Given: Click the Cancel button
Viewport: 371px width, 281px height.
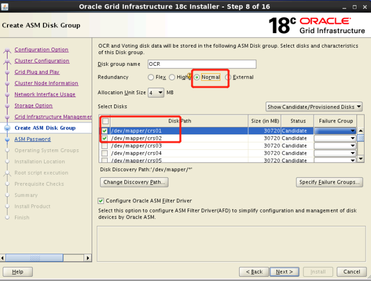Looking at the screenshot, I should click(352, 272).
